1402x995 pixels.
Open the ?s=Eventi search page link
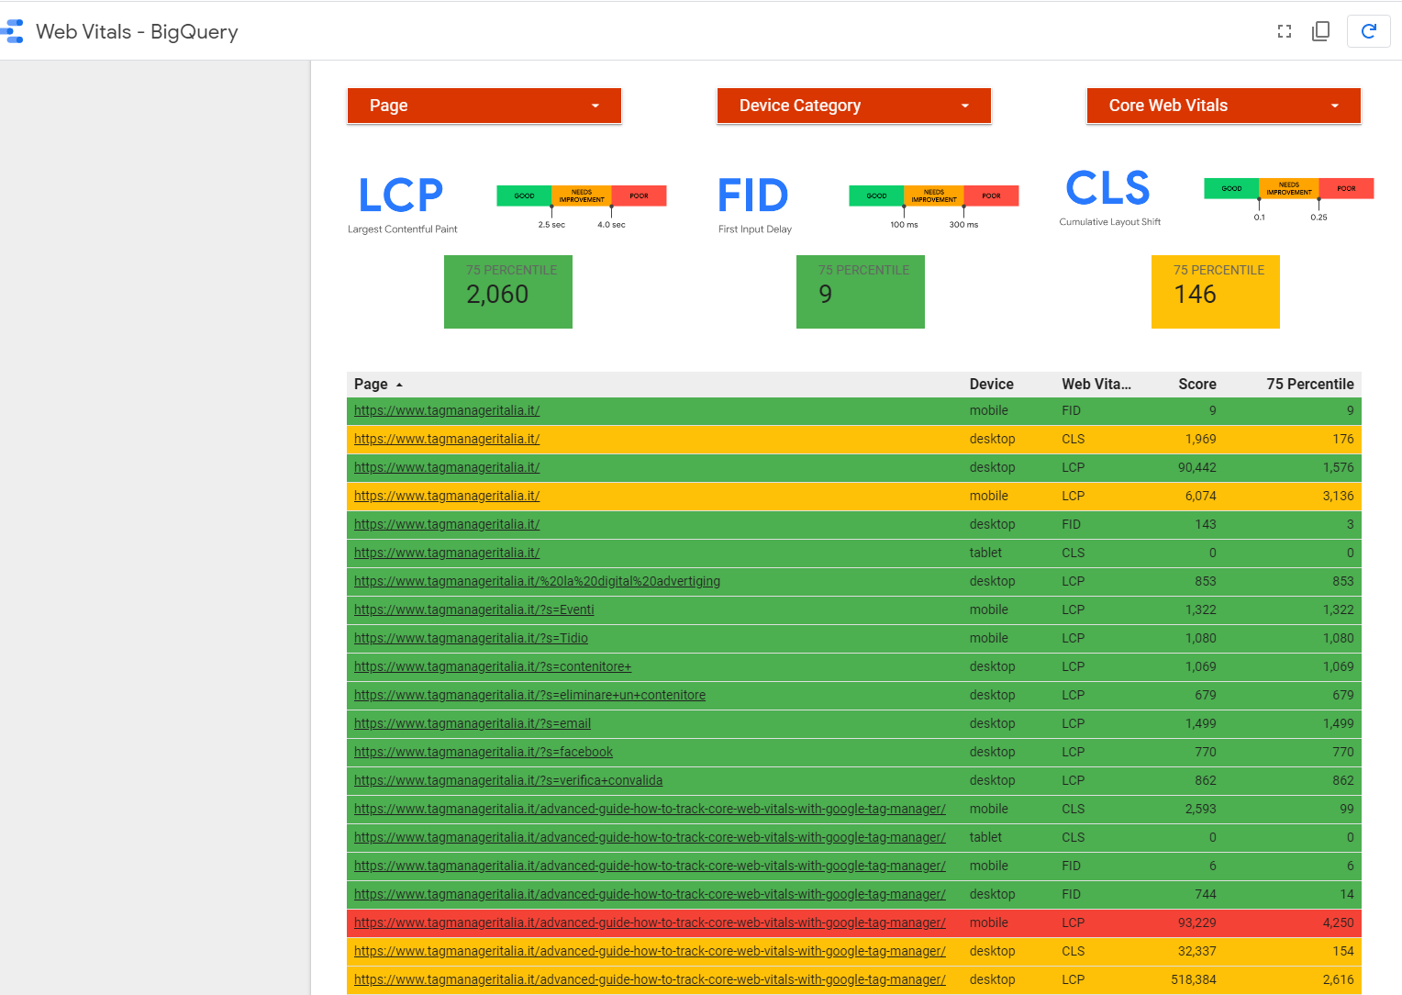[x=473, y=609]
